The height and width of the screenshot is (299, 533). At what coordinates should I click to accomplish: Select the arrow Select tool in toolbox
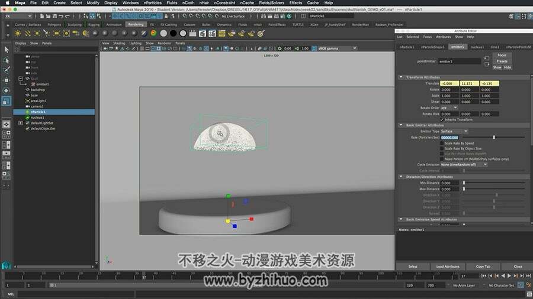[x=6, y=50]
